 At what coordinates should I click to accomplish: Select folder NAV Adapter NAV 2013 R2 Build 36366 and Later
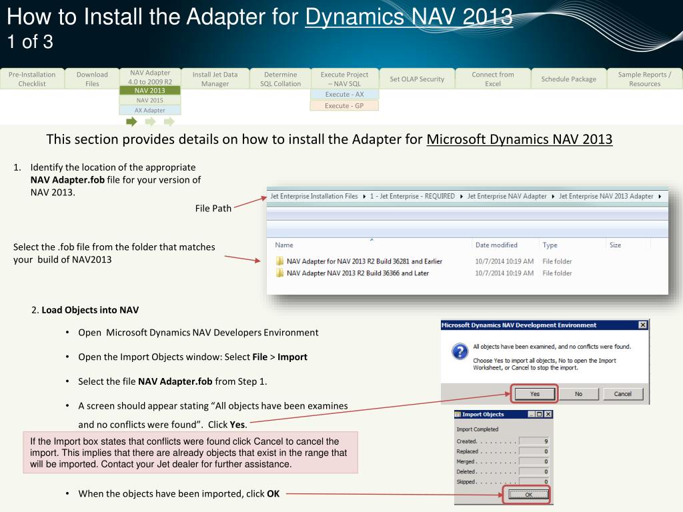(358, 273)
